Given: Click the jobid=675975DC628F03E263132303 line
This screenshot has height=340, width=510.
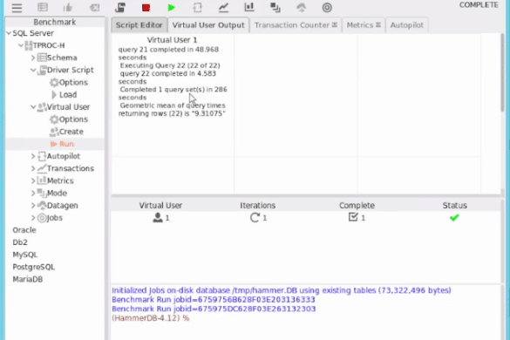Looking at the screenshot, I should point(214,309).
